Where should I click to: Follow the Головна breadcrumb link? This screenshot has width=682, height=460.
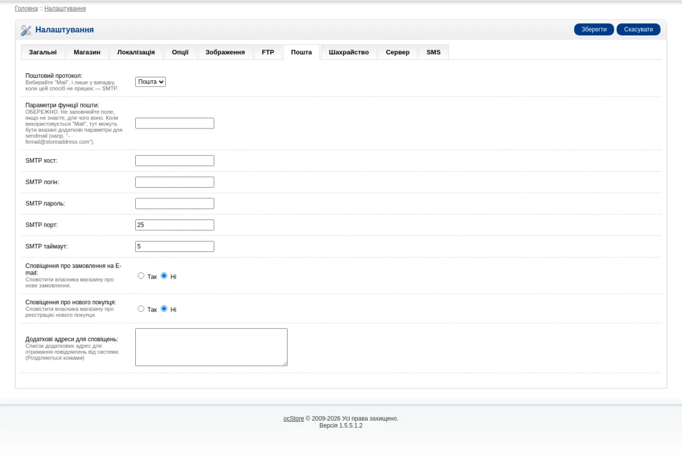[x=26, y=9]
